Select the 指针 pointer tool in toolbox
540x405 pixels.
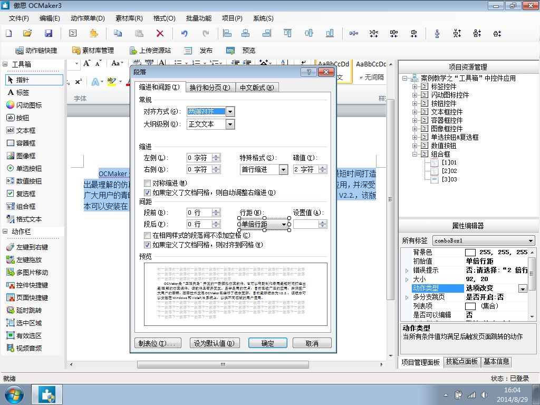tap(22, 80)
